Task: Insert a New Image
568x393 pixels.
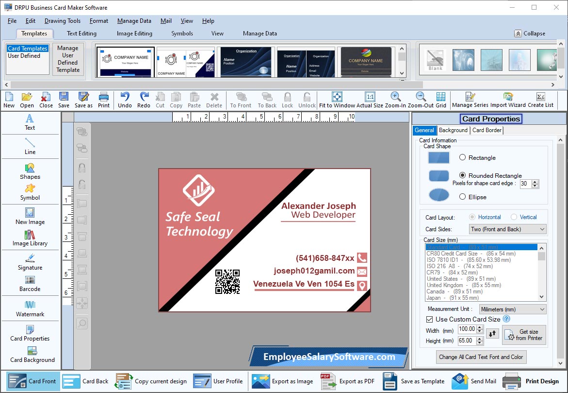Action: click(x=30, y=216)
